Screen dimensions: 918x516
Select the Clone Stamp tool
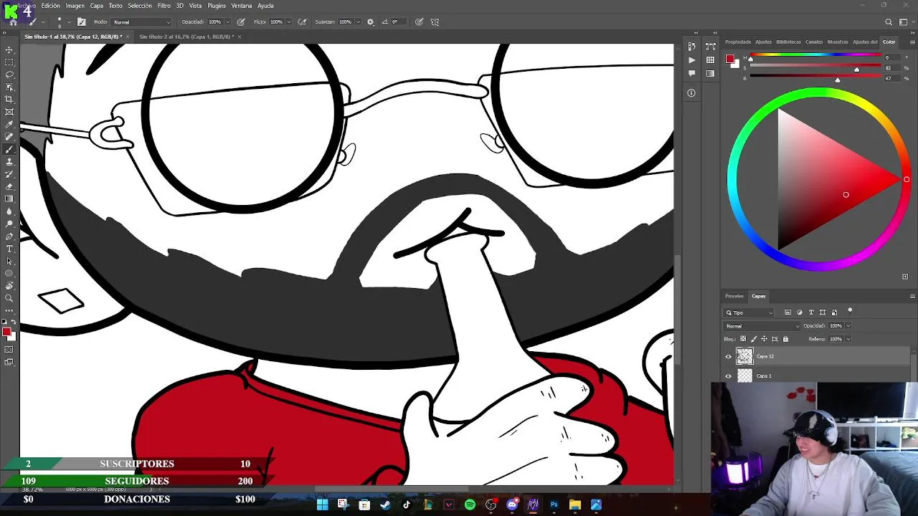[9, 162]
